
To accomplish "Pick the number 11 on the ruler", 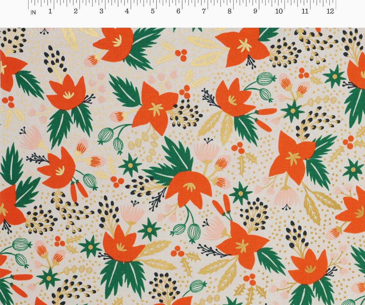I will click(x=305, y=11).
